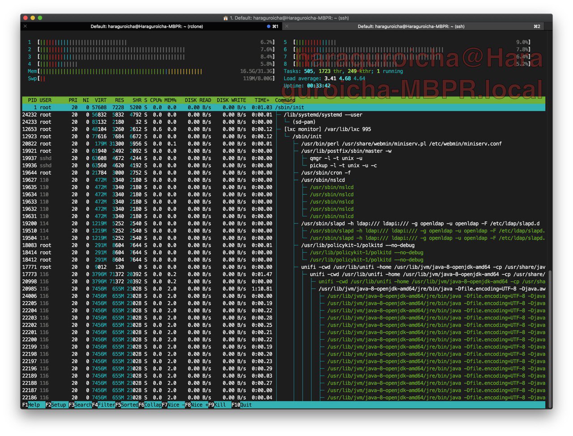
Task: Click PID 18414 polkitd thread row
Action: [x=283, y=252]
